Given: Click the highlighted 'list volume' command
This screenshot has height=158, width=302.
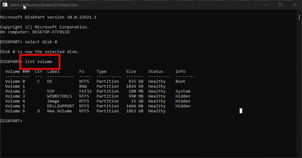Looking at the screenshot, I should [39, 62].
